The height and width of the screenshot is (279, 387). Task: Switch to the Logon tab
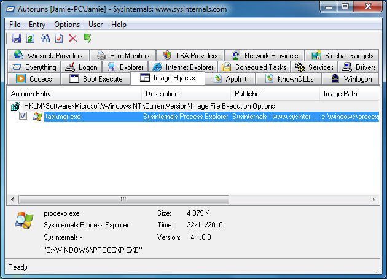pyautogui.click(x=81, y=67)
